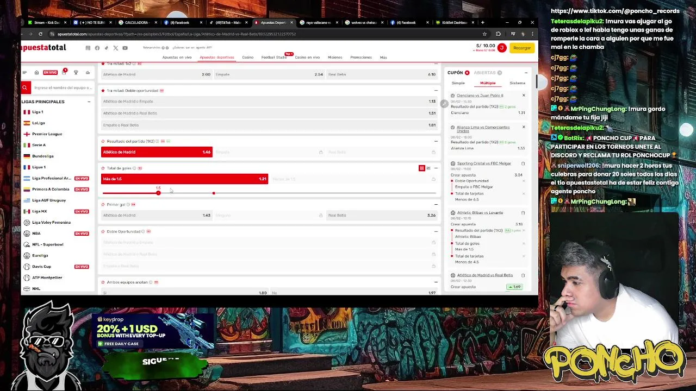Click the news icon beside the apuestatotal logo
This screenshot has height=391, width=696.
point(88,48)
